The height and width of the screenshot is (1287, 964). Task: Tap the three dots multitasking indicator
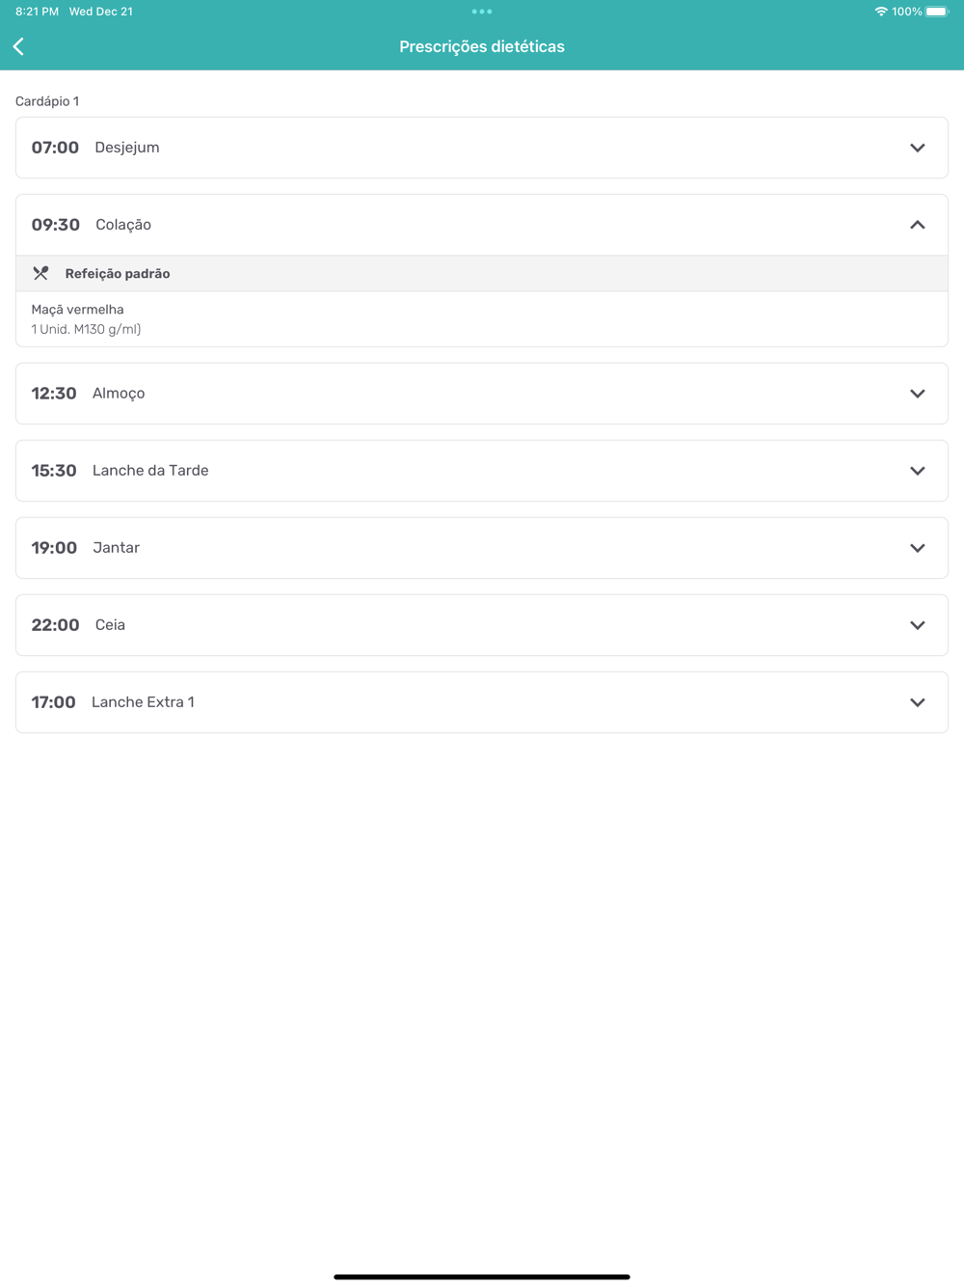click(x=482, y=12)
